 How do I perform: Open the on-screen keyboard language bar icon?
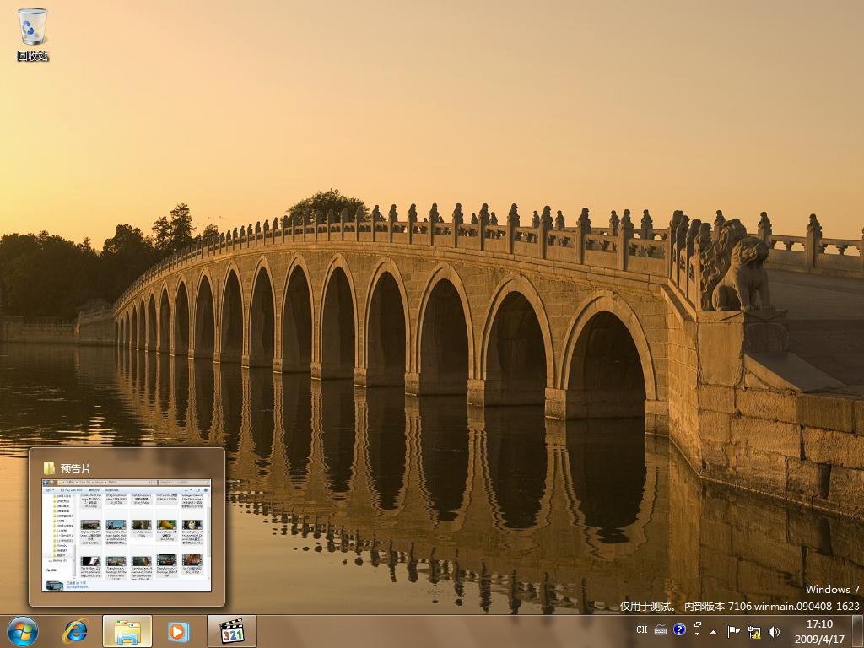click(661, 629)
